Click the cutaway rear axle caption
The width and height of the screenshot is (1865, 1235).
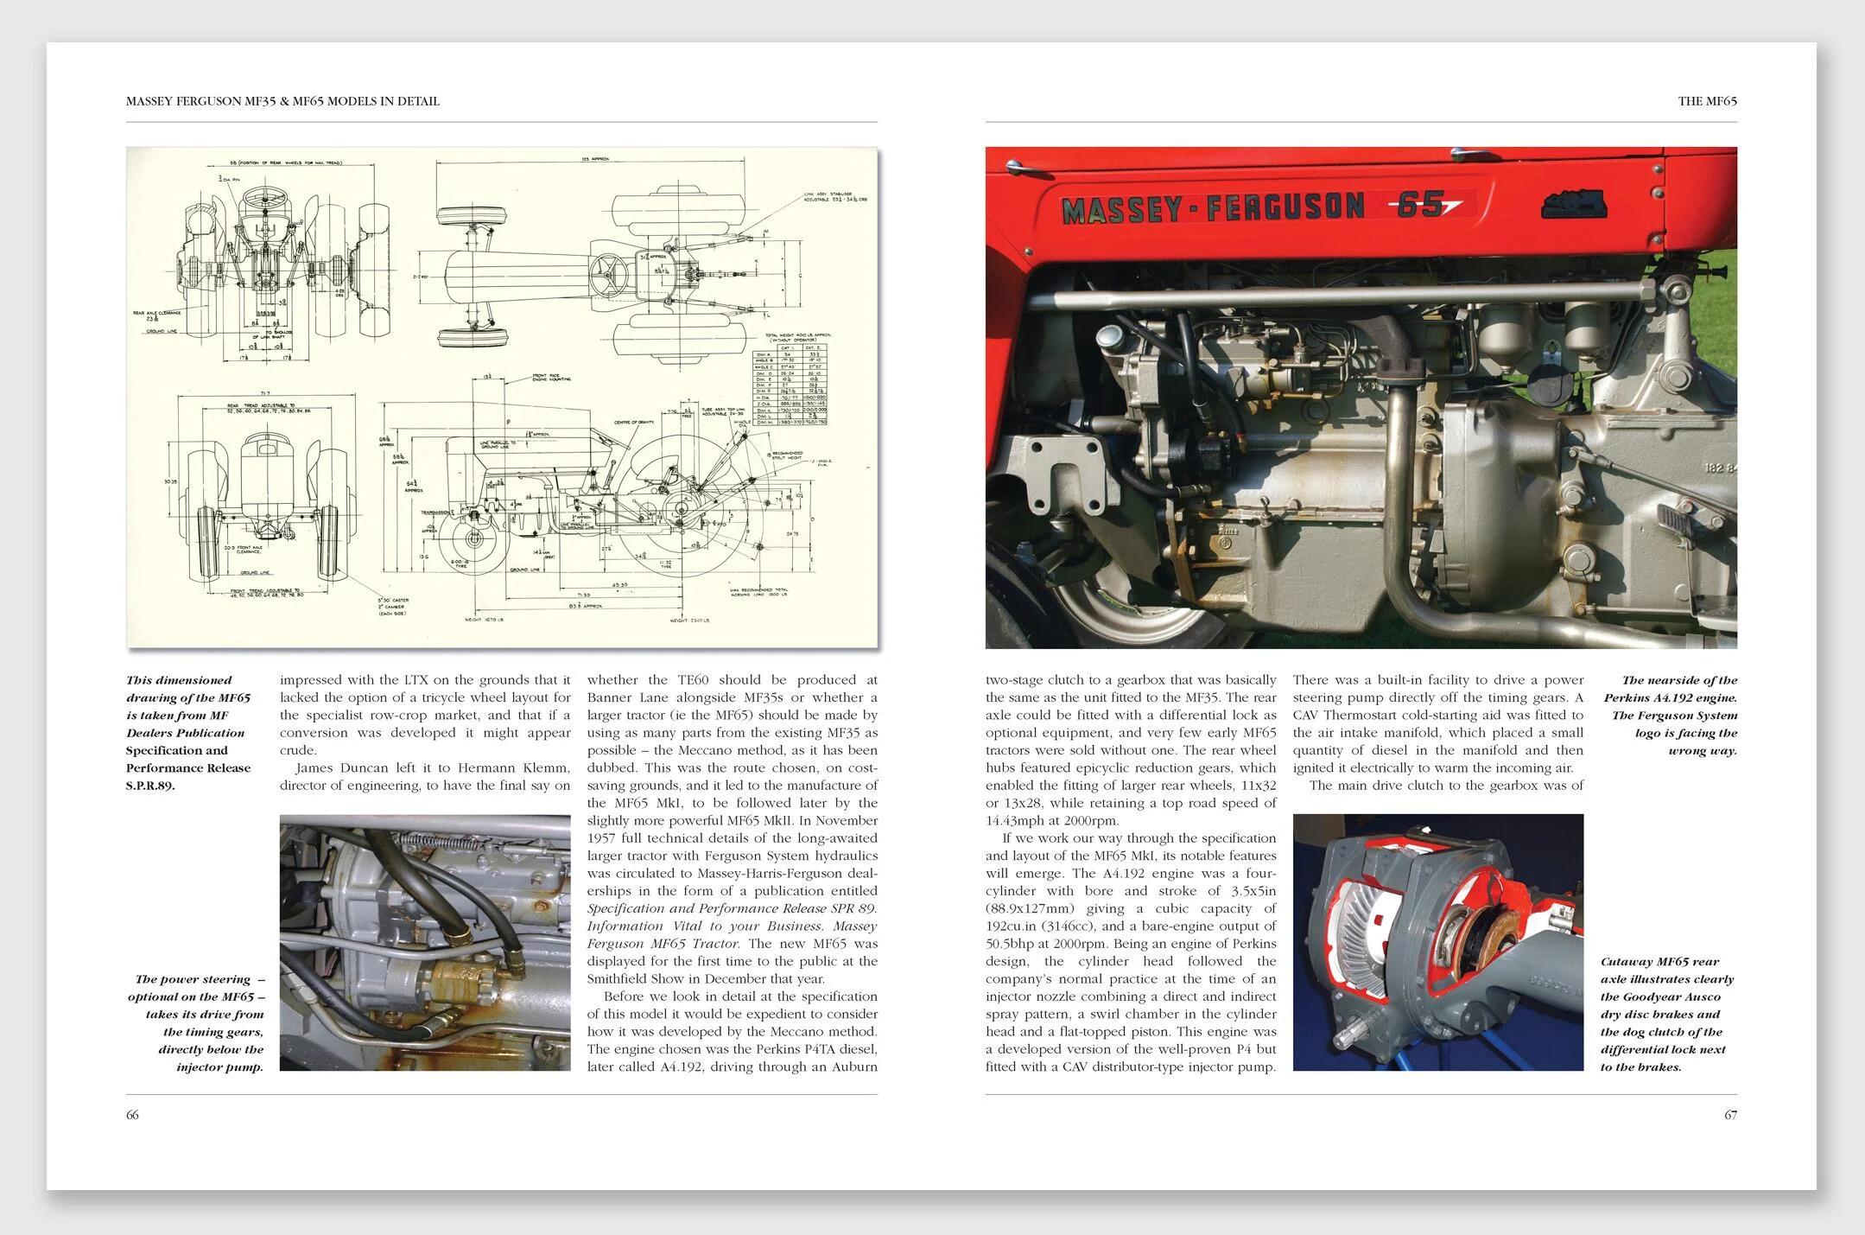point(1665,1014)
